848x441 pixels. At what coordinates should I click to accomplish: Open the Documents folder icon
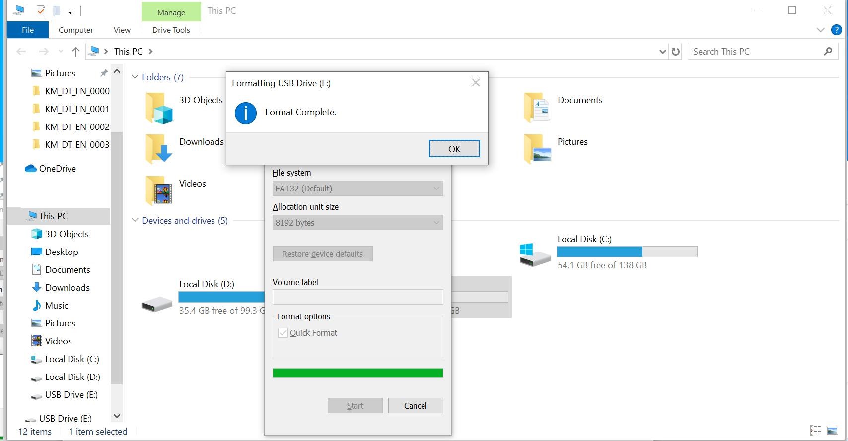(x=536, y=107)
